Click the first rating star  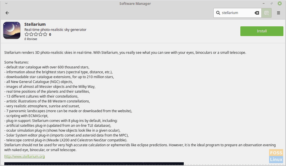point(27,34)
